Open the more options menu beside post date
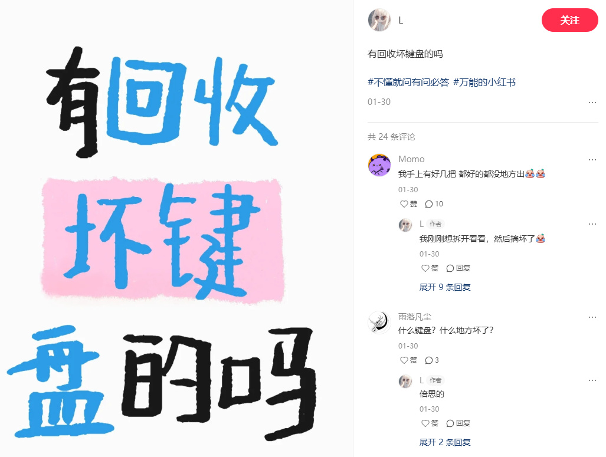The width and height of the screenshot is (606, 457). click(x=592, y=103)
